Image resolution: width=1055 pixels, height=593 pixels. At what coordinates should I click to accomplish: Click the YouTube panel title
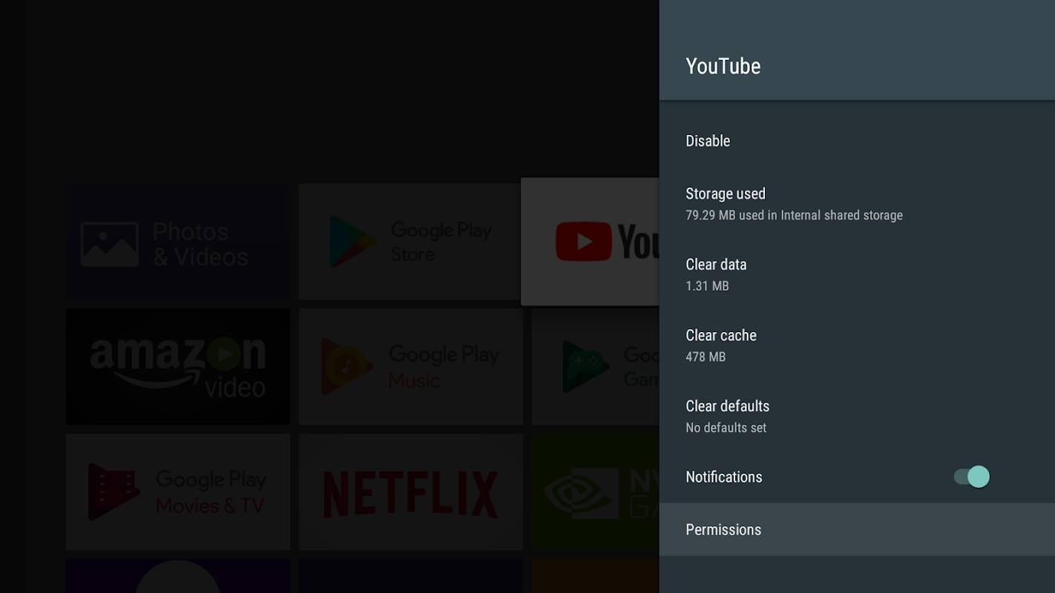(723, 66)
